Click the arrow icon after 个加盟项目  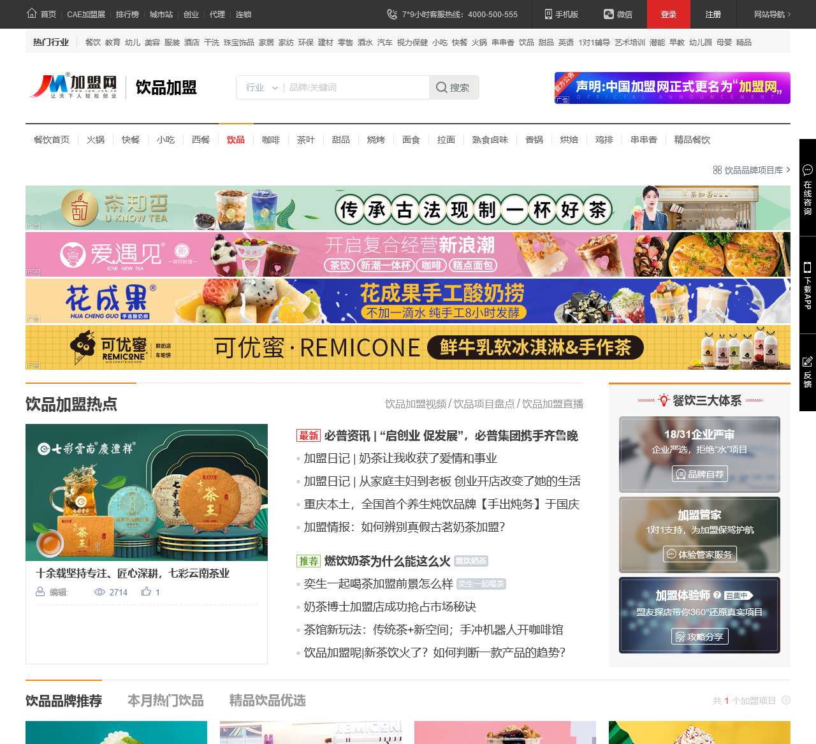coord(786,700)
